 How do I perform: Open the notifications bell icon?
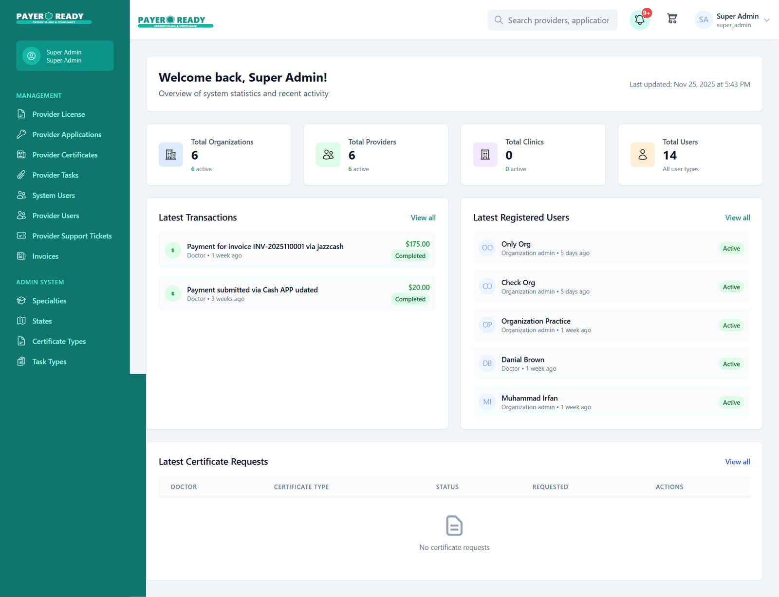pos(639,20)
